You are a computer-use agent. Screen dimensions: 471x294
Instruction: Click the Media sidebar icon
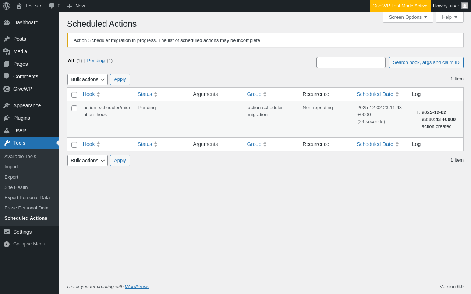coord(7,51)
